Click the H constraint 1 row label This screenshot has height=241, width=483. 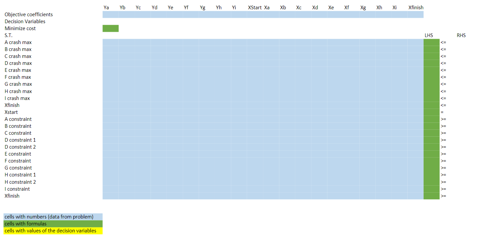click(20, 174)
